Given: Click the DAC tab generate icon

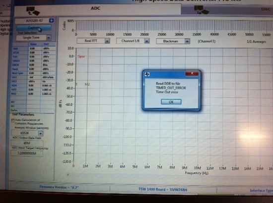Looking at the screenshot, I should pyautogui.click(x=201, y=10).
